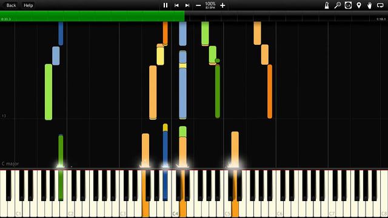Screen dimensions: 388x218
Task: Click the green highlighted black key
Action: pyautogui.click(x=61, y=185)
